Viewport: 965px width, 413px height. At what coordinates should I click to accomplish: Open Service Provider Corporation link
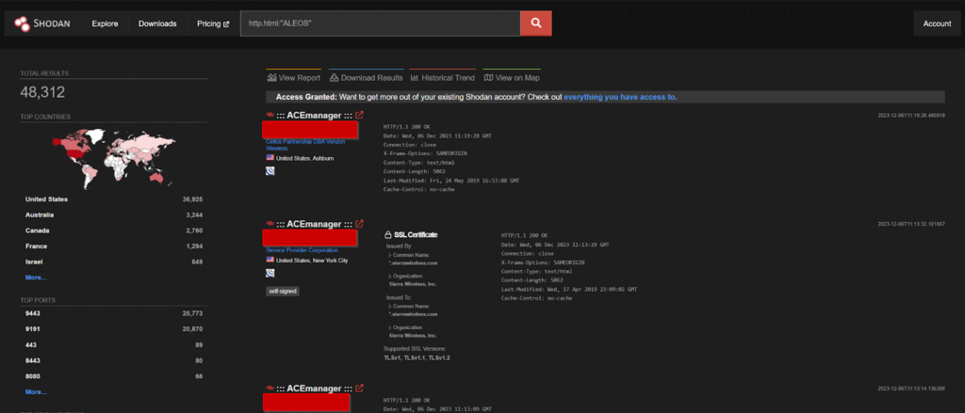click(x=302, y=250)
